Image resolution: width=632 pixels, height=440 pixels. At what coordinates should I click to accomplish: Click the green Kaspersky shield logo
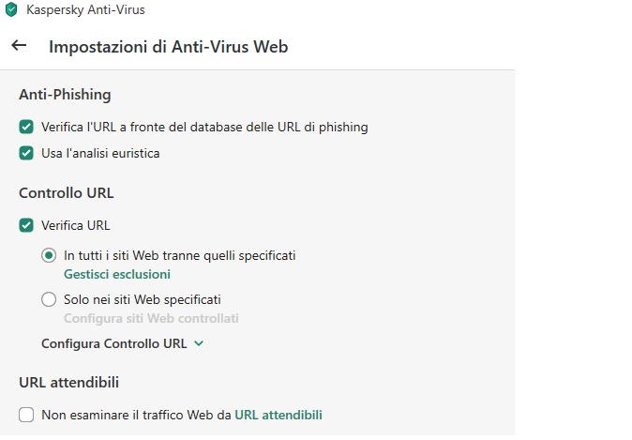point(11,9)
